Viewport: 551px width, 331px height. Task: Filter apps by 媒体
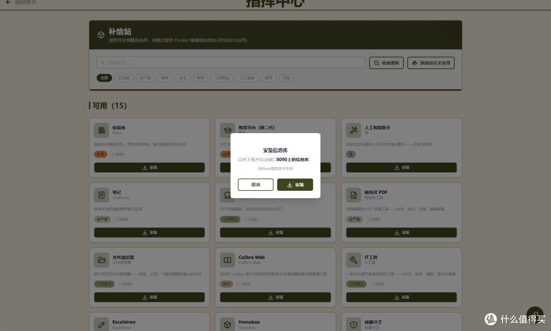(165, 78)
